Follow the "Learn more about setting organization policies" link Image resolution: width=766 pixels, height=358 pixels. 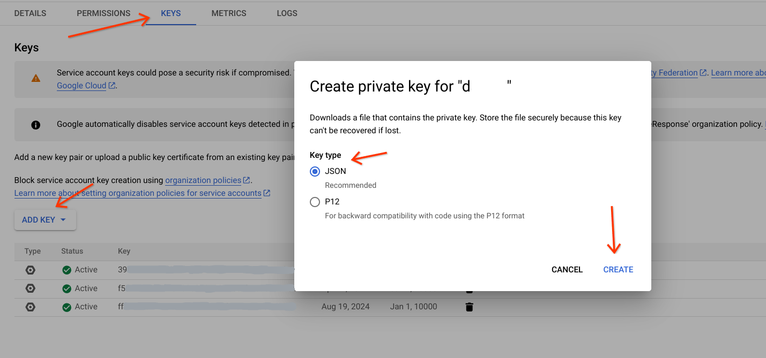click(138, 193)
